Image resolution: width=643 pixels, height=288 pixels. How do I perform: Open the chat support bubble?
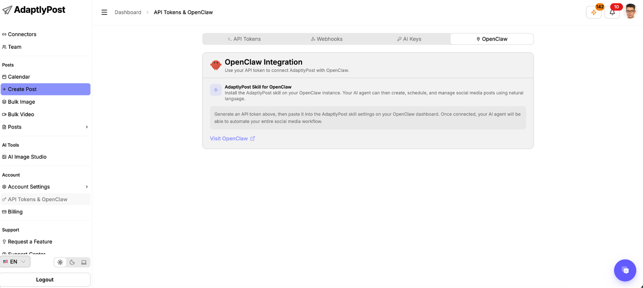coord(625,270)
